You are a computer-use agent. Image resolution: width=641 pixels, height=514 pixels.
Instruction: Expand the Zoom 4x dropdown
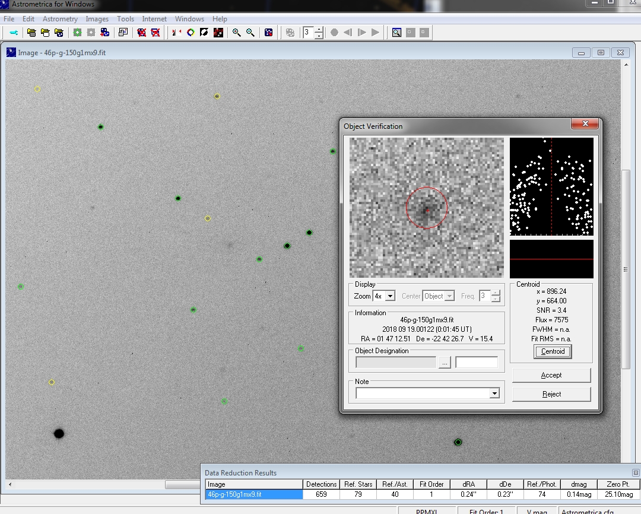pyautogui.click(x=390, y=296)
